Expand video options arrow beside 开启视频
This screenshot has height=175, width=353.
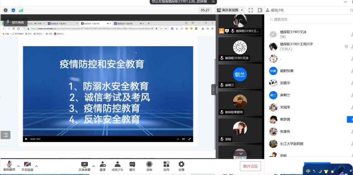coord(37,166)
